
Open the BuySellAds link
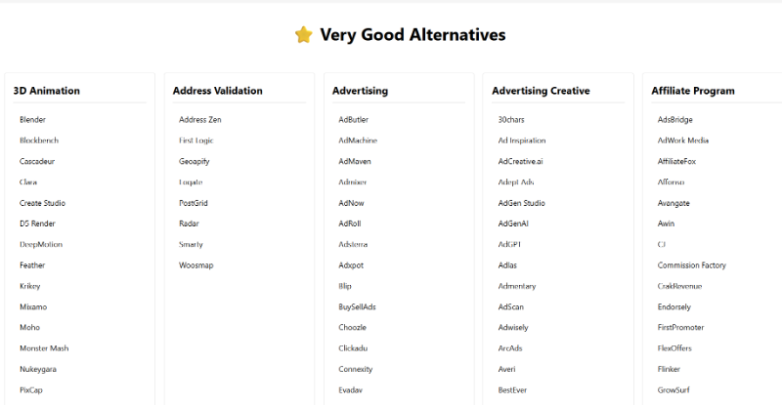(357, 306)
